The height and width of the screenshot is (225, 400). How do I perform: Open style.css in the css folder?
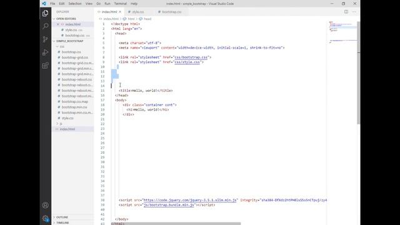point(67,118)
